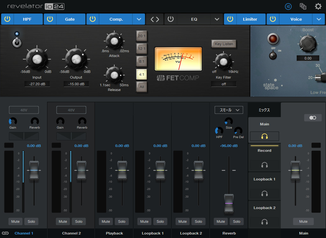The image size is (326, 238).
Task: Click Reverb Size knob
Action: (229, 122)
